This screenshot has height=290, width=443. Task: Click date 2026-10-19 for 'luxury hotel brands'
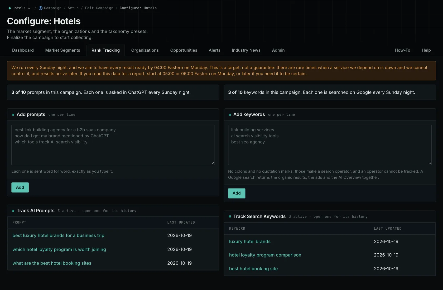coord(386,241)
